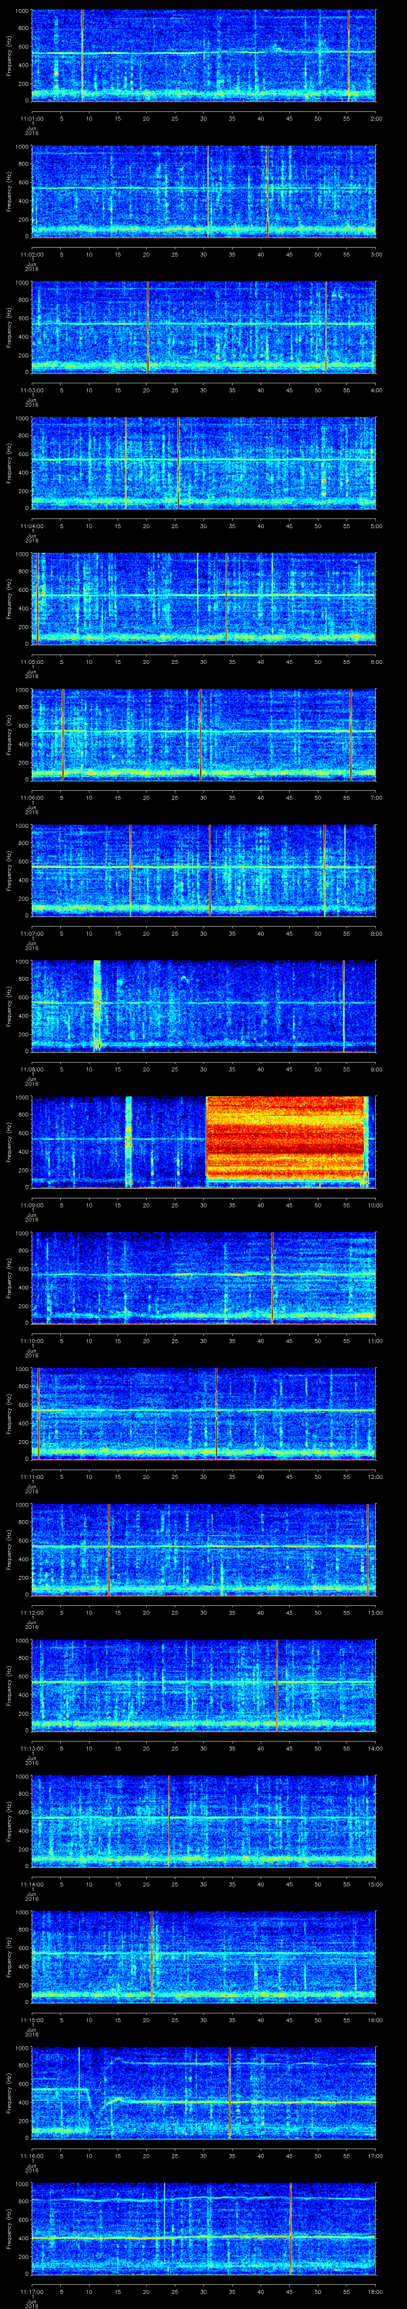This screenshot has width=407, height=2309.
Task: Click the '7:00' end time label
Action: [x=376, y=798]
